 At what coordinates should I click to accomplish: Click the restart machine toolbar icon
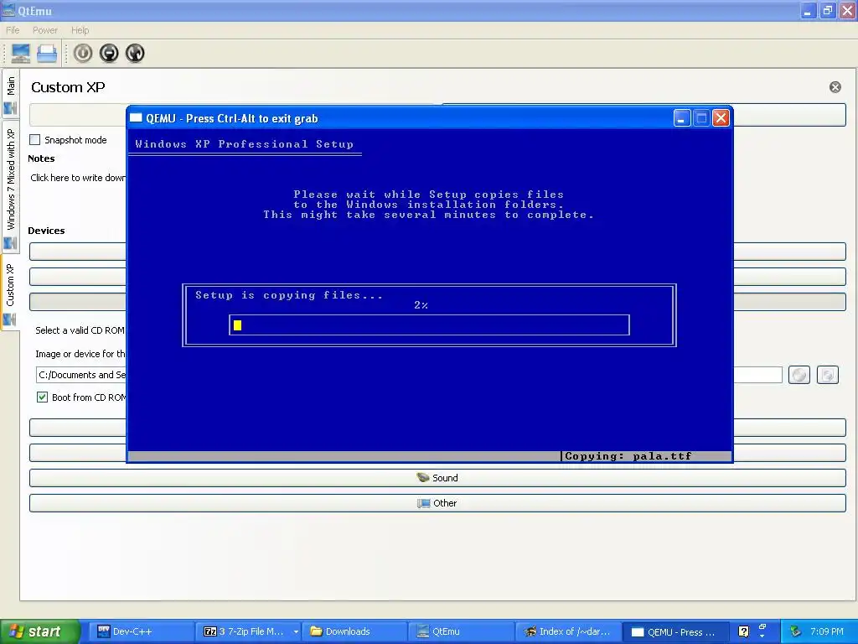pos(135,53)
